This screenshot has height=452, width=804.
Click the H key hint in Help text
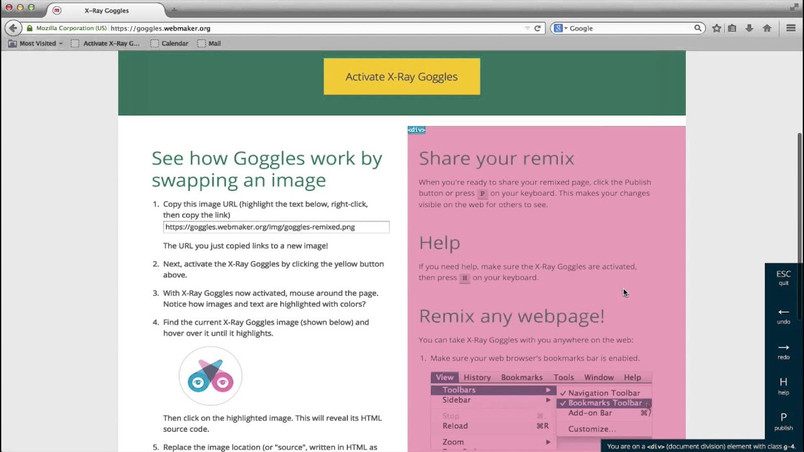tap(464, 278)
